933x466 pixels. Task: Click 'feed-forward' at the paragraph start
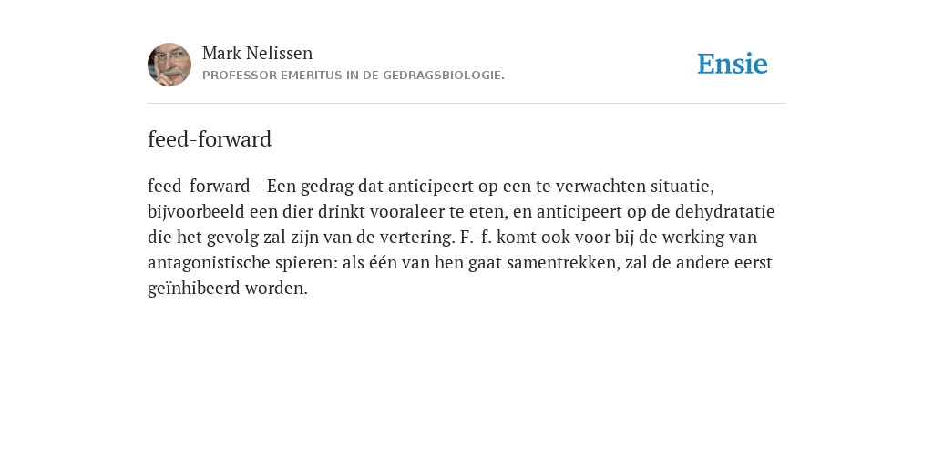tap(199, 186)
